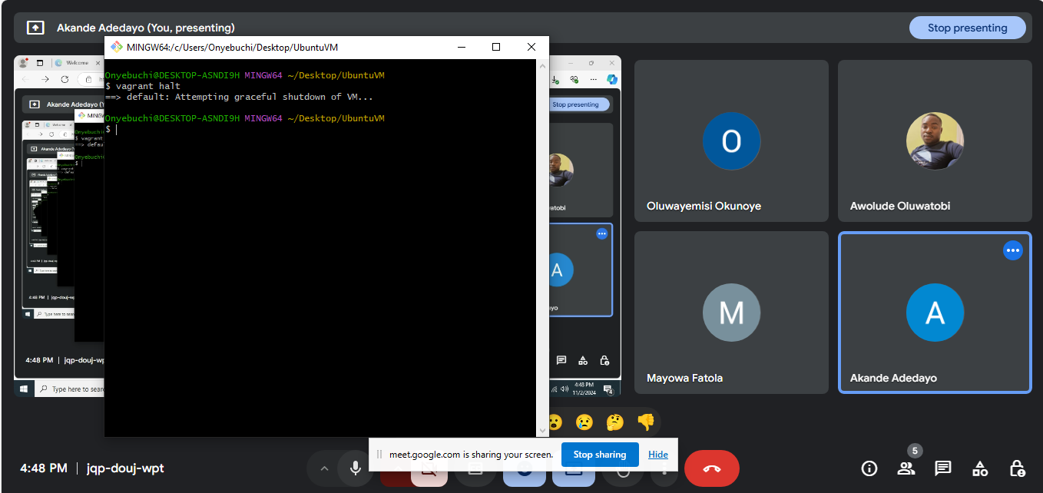
Task: Hang up with the red leave-call button
Action: (x=711, y=468)
